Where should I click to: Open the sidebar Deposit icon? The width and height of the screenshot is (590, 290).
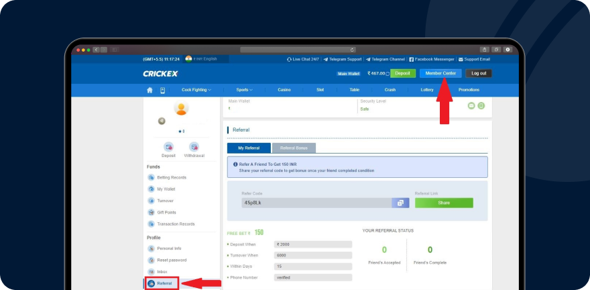coord(168,147)
